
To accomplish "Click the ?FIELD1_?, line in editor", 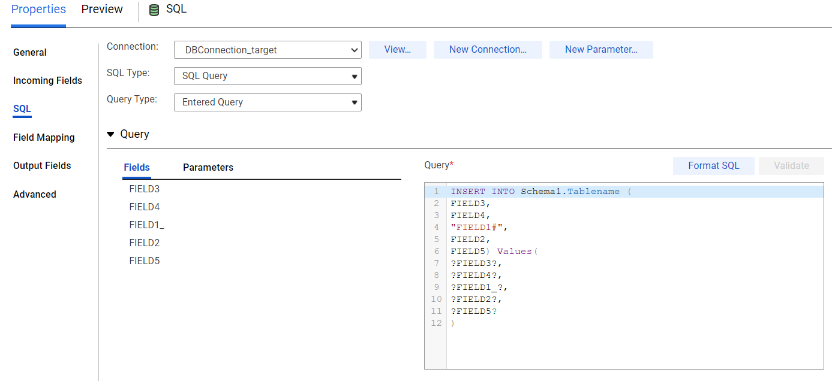I will pyautogui.click(x=479, y=288).
